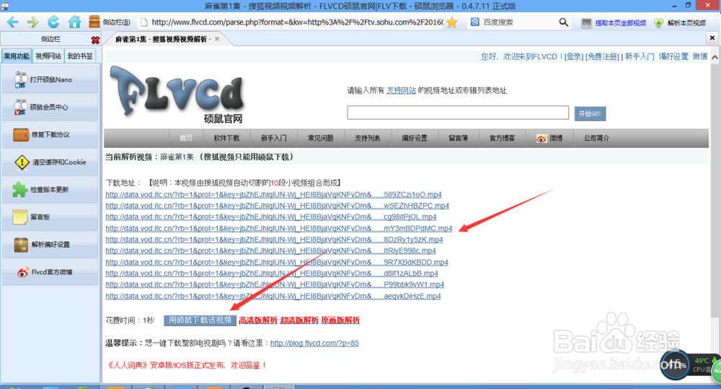Select 偏好设置 in navigation bar
Image resolution: width=721 pixels, height=389 pixels.
415,138
